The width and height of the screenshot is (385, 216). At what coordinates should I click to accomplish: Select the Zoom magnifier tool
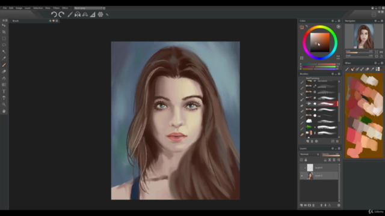click(x=4, y=104)
